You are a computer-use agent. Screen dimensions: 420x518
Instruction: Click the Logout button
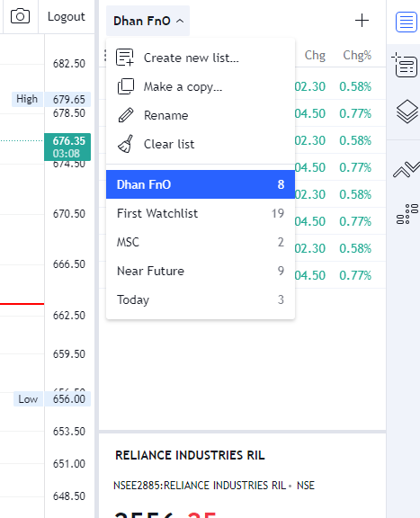(67, 16)
